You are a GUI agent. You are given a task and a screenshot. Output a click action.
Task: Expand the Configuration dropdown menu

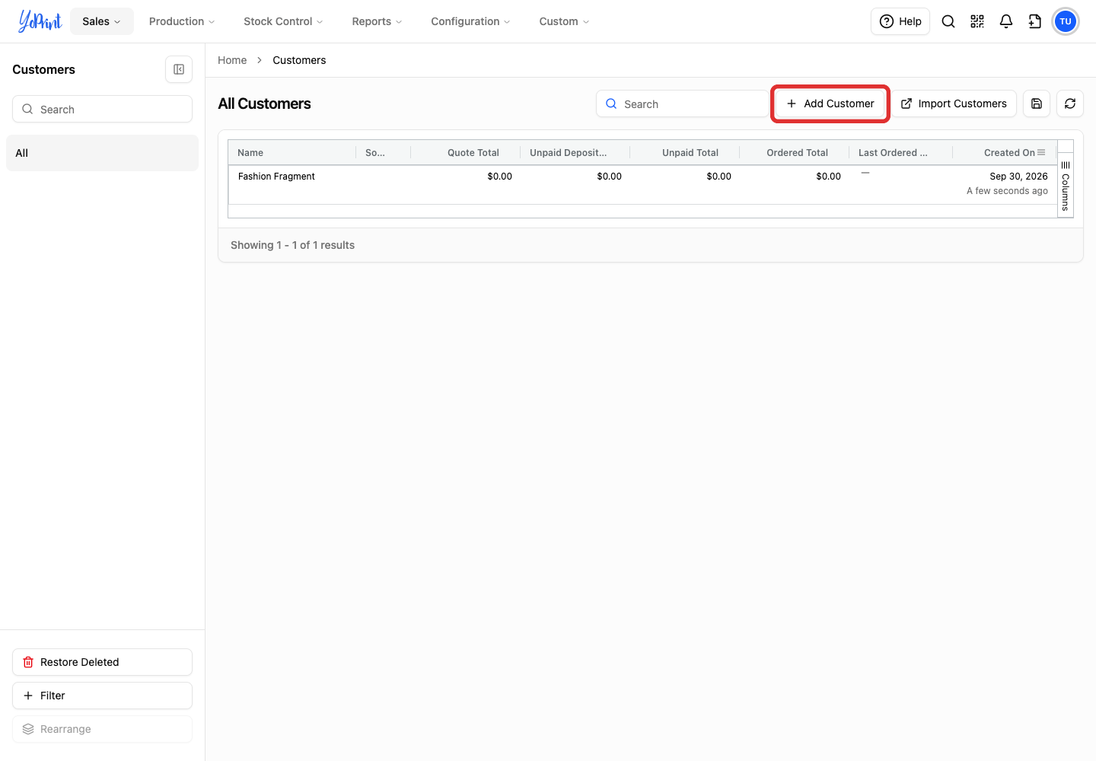coord(470,21)
